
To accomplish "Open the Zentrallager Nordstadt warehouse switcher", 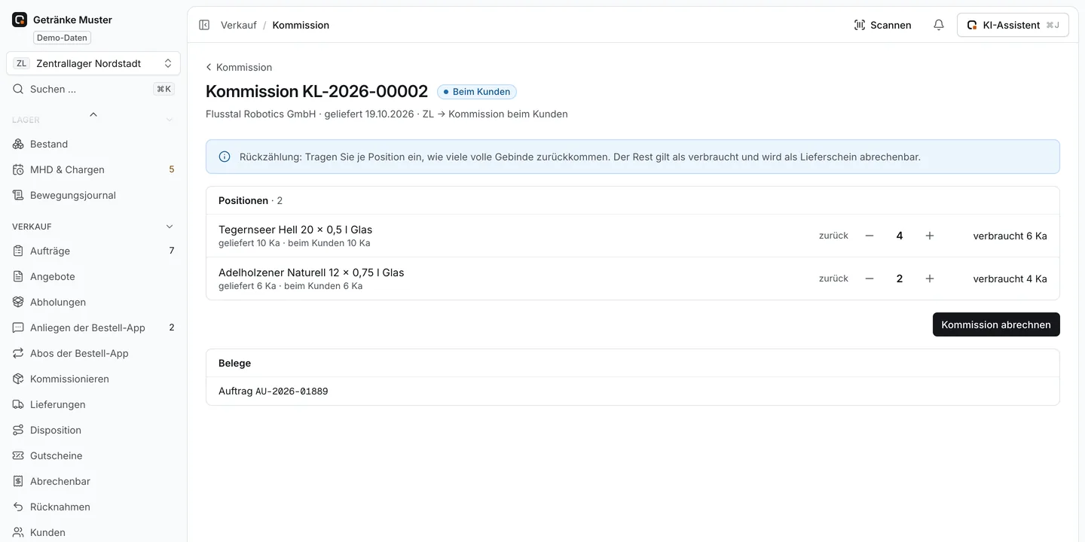I will (x=93, y=63).
